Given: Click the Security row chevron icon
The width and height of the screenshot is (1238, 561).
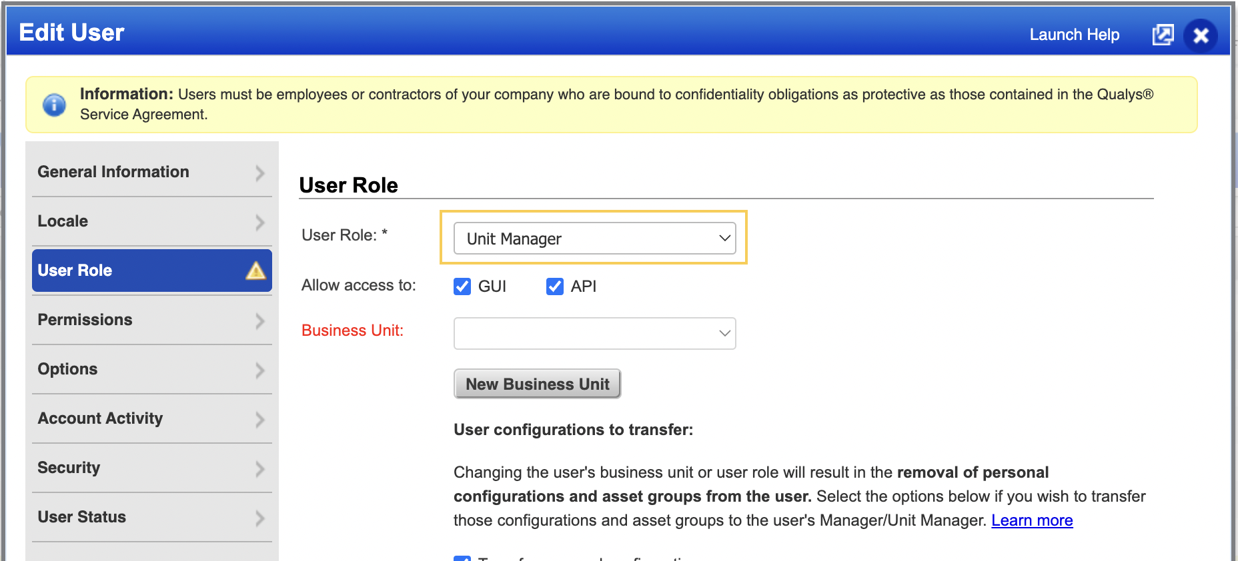Looking at the screenshot, I should pos(260,469).
